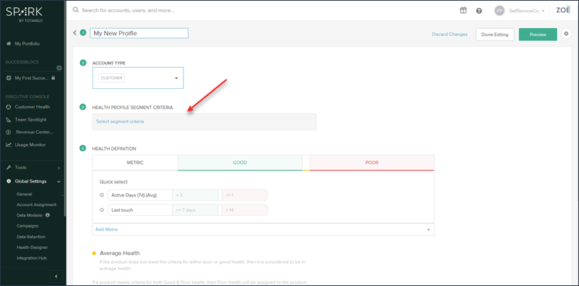
Task: Click the <= 1 poor threshold
Action: 245,195
